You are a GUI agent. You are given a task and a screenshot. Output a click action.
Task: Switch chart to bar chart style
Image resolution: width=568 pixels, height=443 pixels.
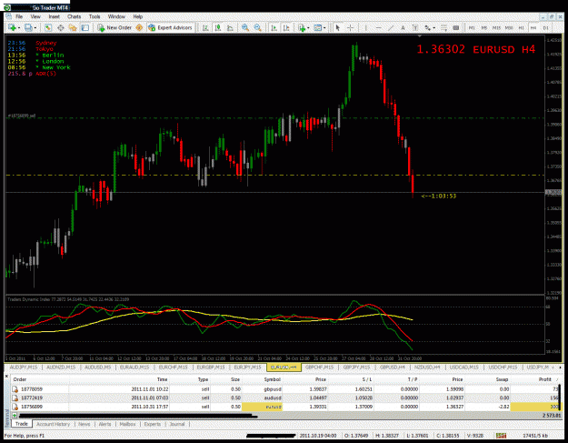tap(205, 27)
